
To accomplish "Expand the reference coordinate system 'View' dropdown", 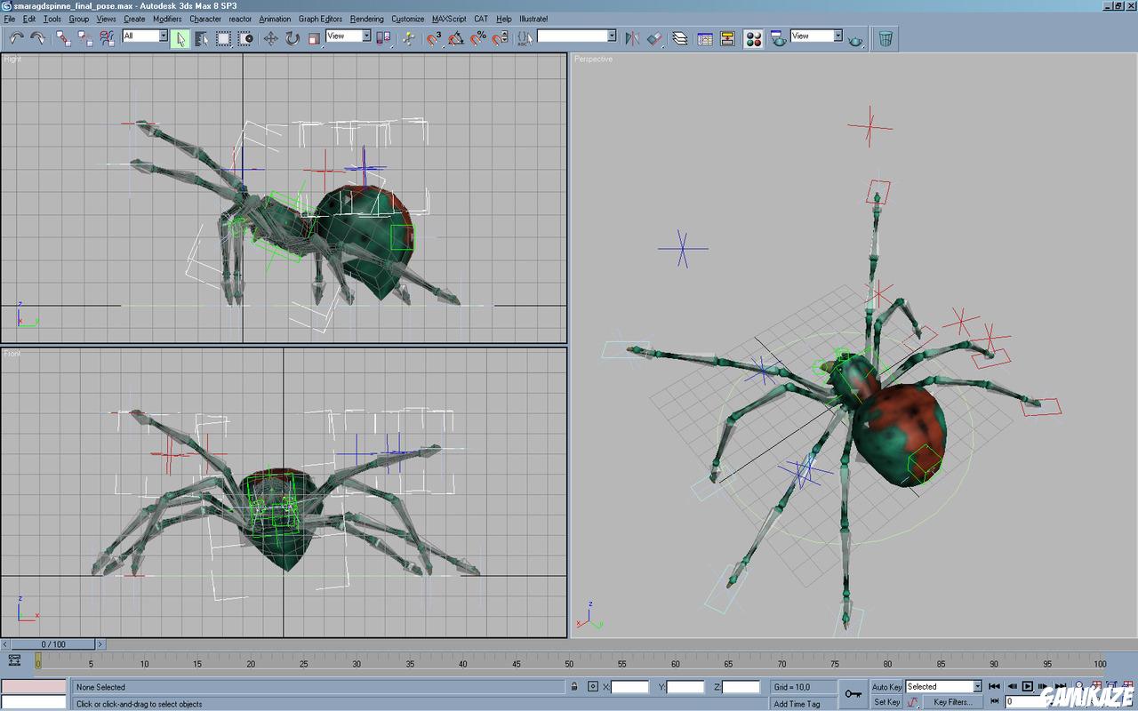I will [349, 36].
